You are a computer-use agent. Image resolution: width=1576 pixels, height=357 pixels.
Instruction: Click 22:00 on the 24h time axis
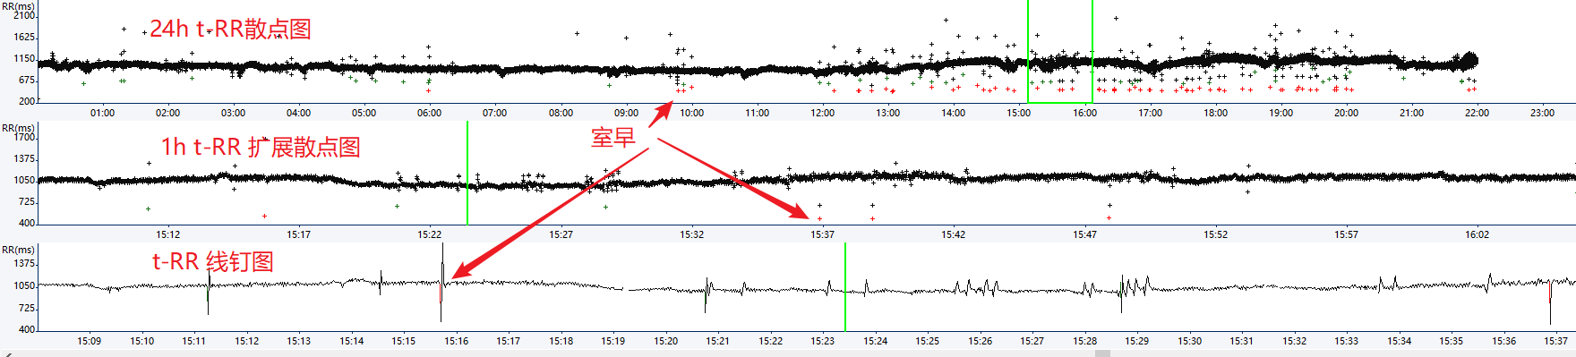pyautogui.click(x=1477, y=113)
